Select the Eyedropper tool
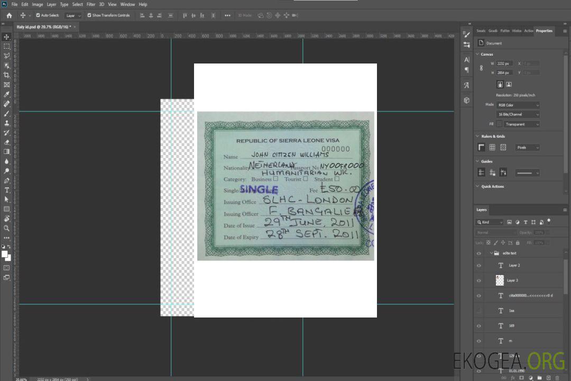Screen dimensions: 571x381 pos(7,94)
